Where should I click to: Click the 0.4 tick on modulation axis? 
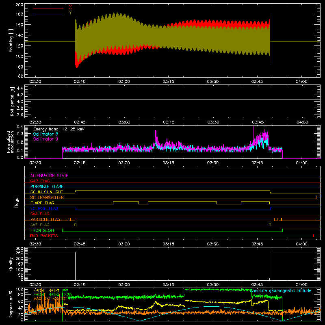tap(20, 127)
